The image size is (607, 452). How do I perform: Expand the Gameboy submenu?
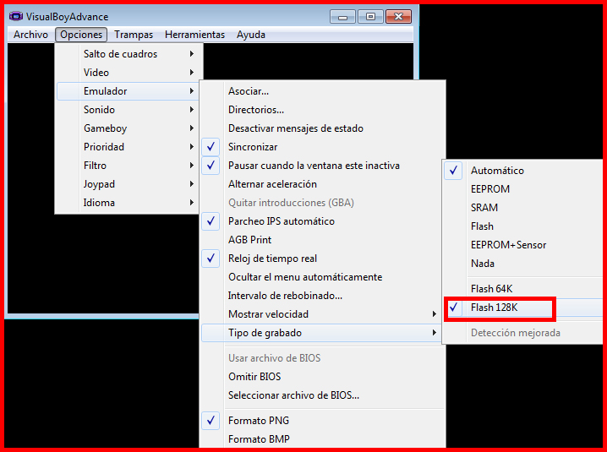pyautogui.click(x=128, y=128)
